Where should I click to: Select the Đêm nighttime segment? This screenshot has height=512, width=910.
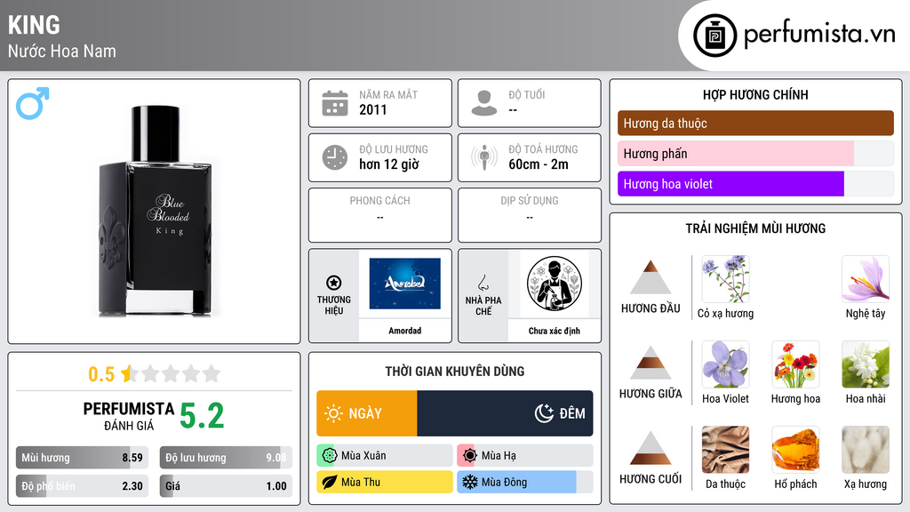pyautogui.click(x=505, y=413)
